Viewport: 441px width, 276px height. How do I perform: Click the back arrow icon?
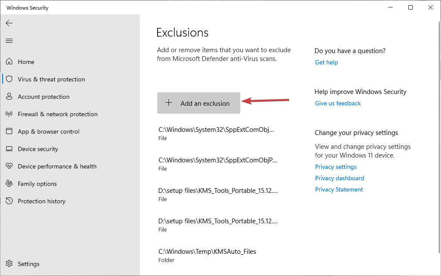[x=9, y=23]
